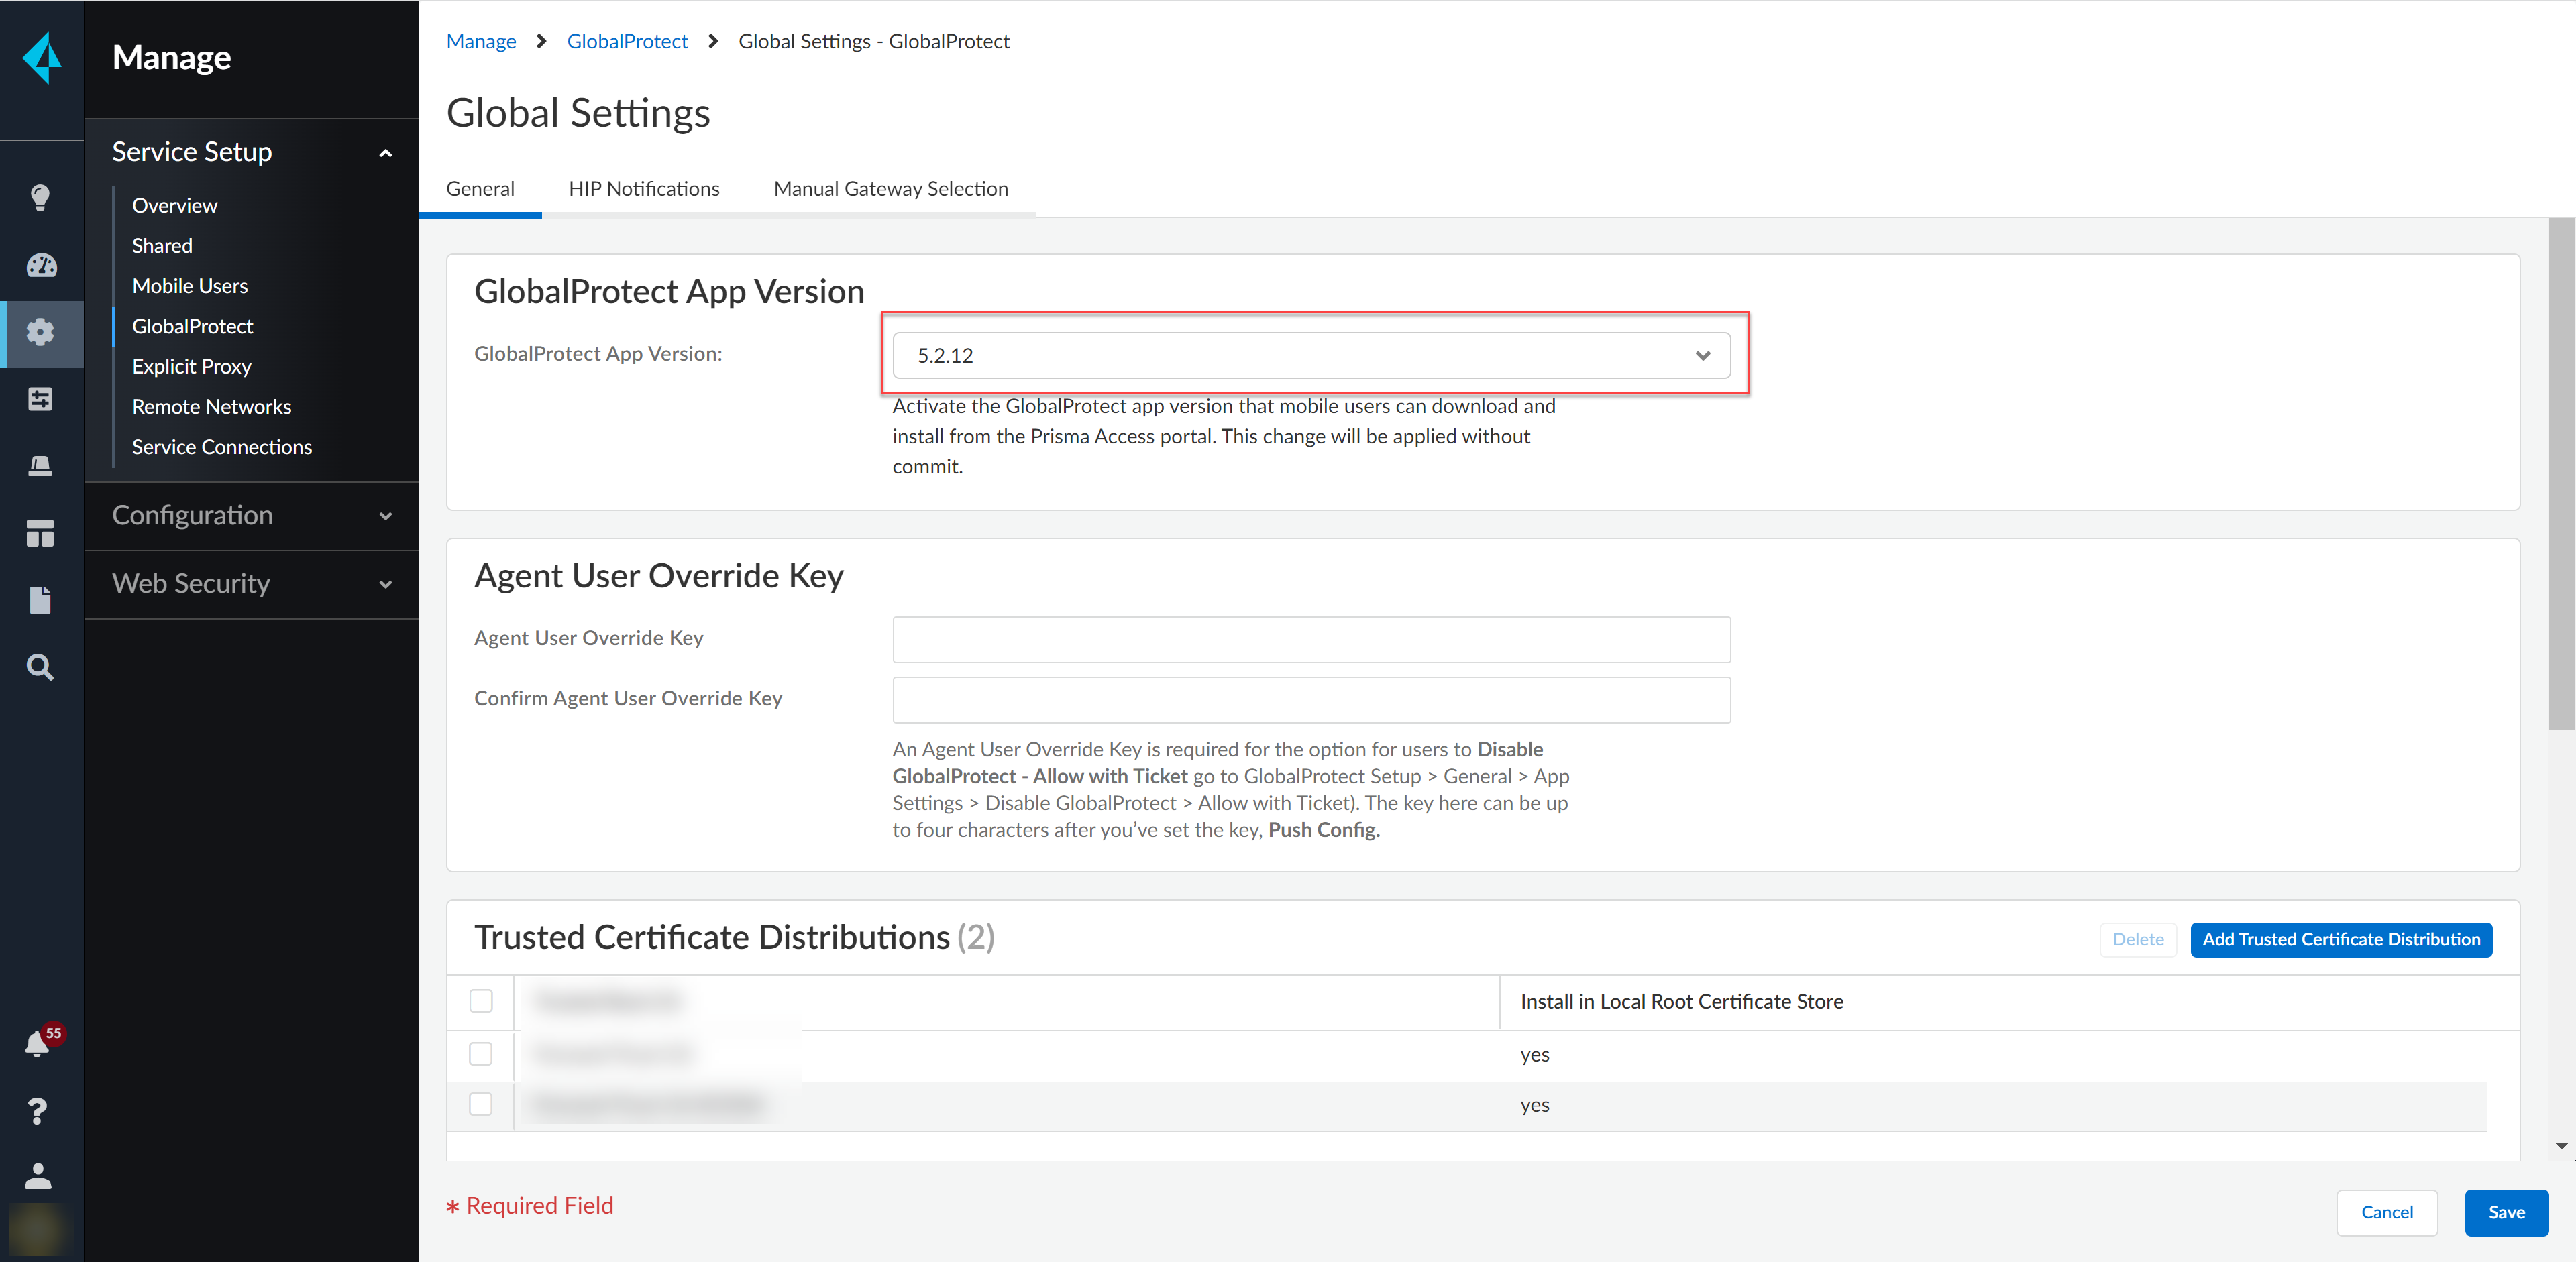Click the question mark help icon
Image resolution: width=2576 pixels, height=1262 pixels.
tap(38, 1110)
